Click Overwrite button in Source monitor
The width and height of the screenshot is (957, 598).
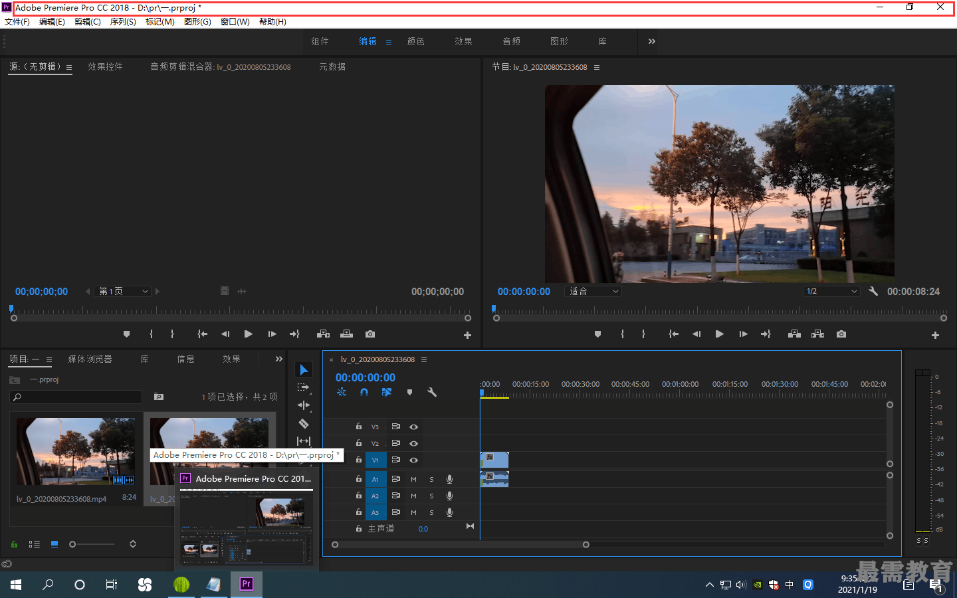[346, 334]
